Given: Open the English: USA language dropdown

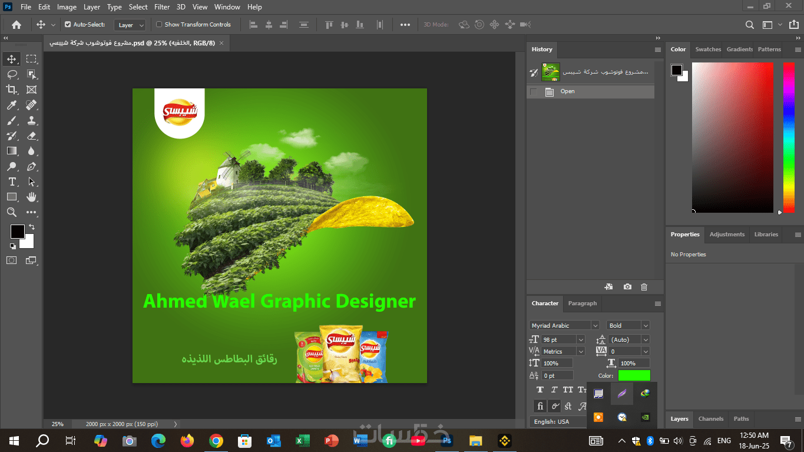Looking at the screenshot, I should coord(558,421).
